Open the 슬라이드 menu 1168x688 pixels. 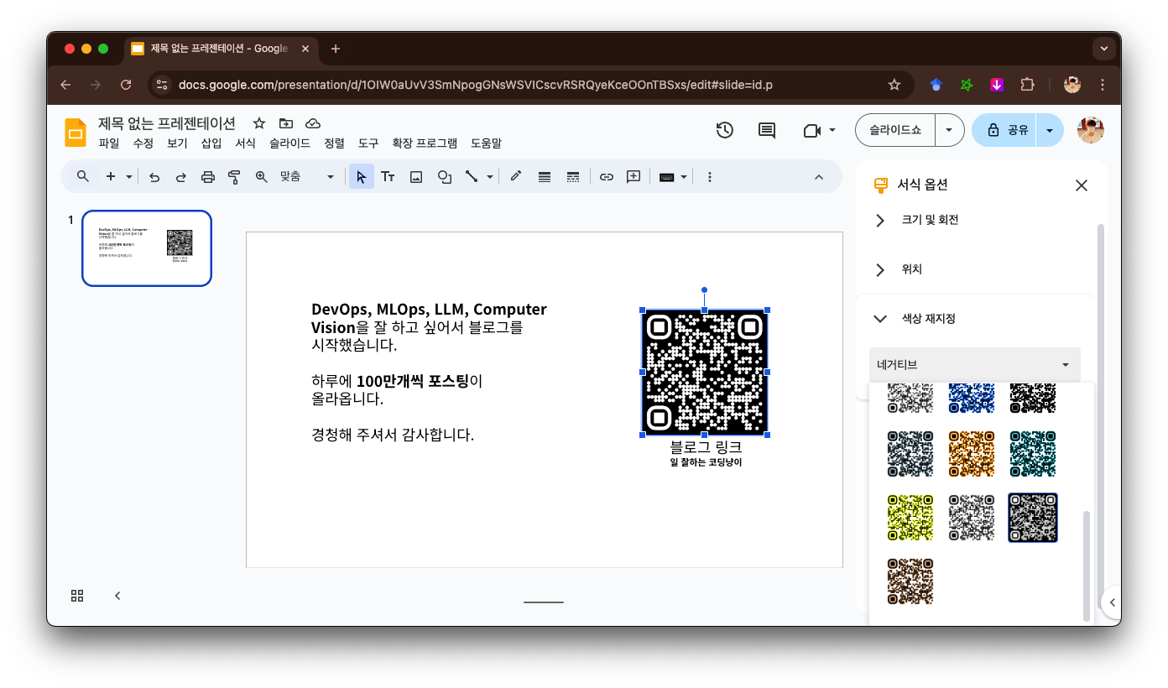click(x=289, y=143)
